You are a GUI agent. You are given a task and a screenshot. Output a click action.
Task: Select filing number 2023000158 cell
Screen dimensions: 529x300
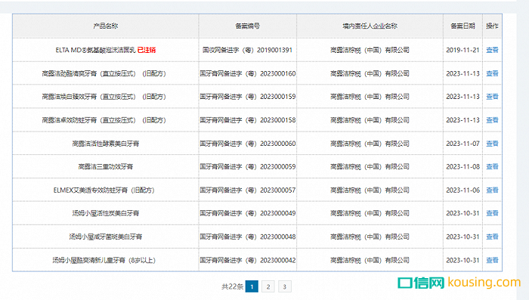click(248, 120)
